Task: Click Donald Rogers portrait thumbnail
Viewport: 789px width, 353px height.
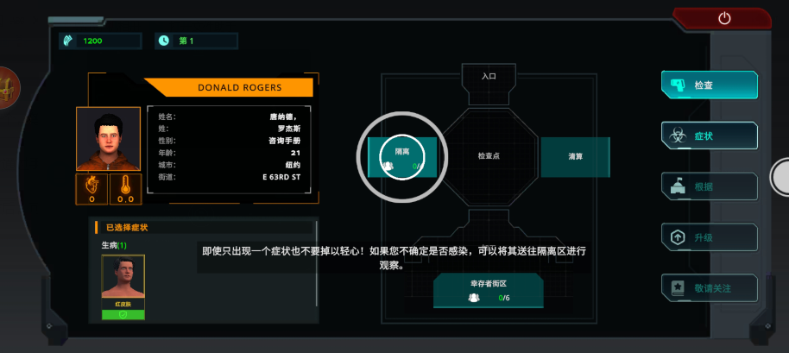Action: 108,139
